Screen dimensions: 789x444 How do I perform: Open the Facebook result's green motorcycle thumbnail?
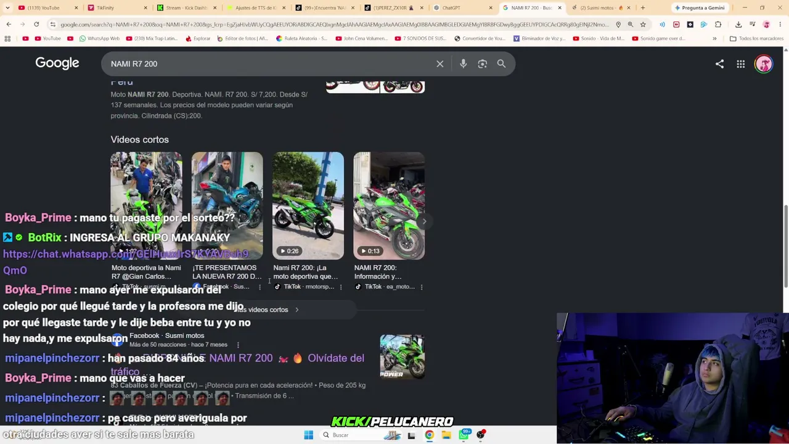click(x=402, y=356)
